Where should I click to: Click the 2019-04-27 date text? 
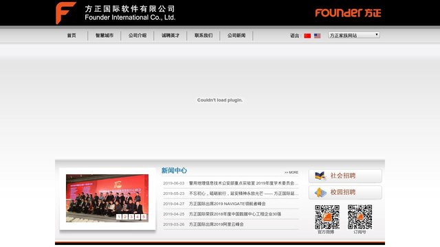[174, 204]
